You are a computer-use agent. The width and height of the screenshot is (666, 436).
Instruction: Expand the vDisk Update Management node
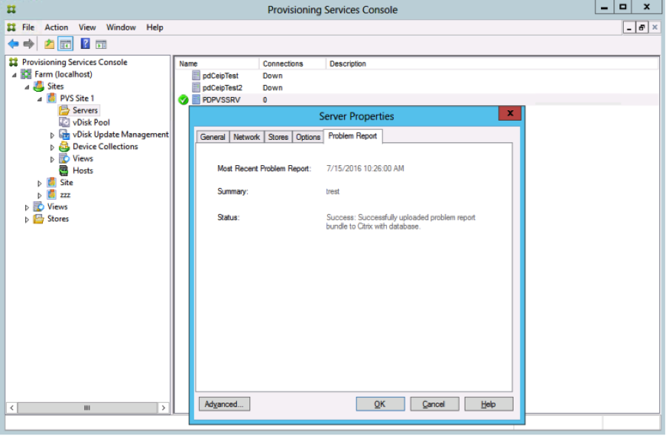click(53, 135)
